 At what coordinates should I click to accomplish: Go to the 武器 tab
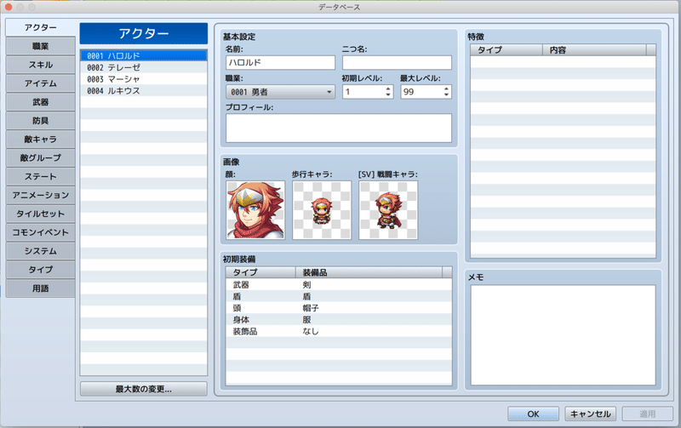(40, 102)
